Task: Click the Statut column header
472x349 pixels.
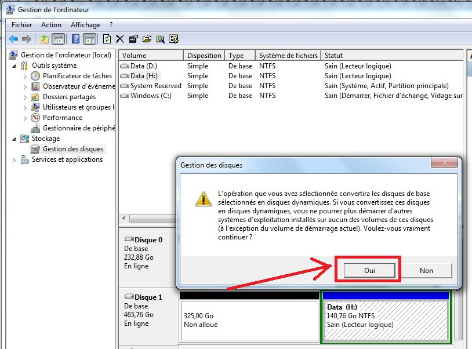Action: click(x=392, y=56)
